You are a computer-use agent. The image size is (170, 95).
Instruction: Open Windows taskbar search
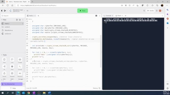point(8,93)
